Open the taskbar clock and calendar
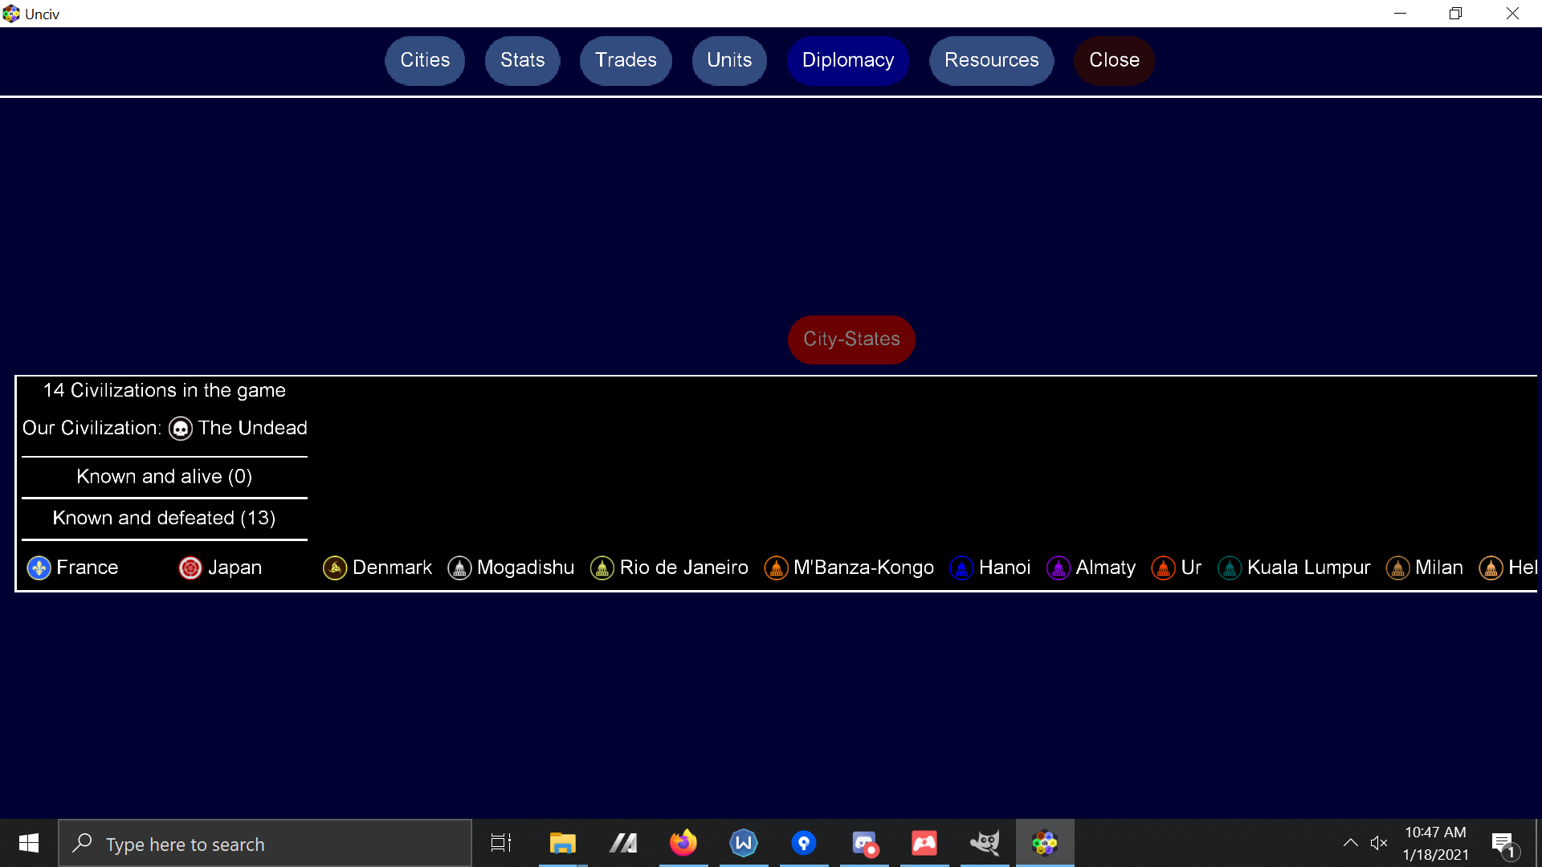This screenshot has width=1542, height=867. 1435,843
